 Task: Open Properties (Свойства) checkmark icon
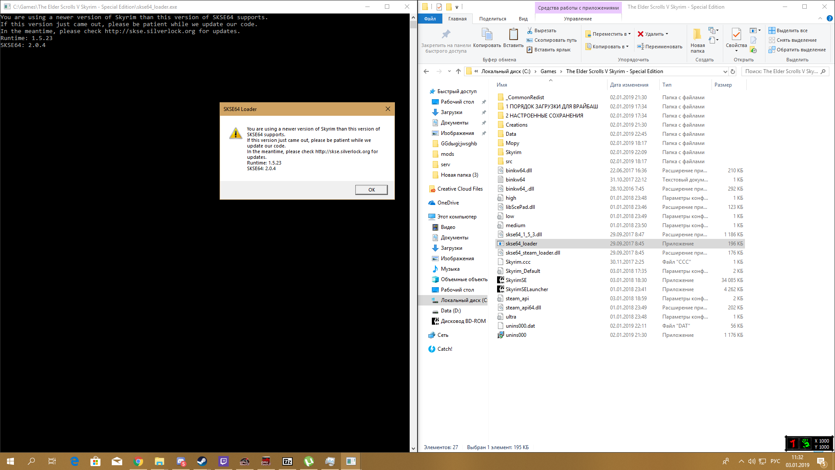pos(736,34)
